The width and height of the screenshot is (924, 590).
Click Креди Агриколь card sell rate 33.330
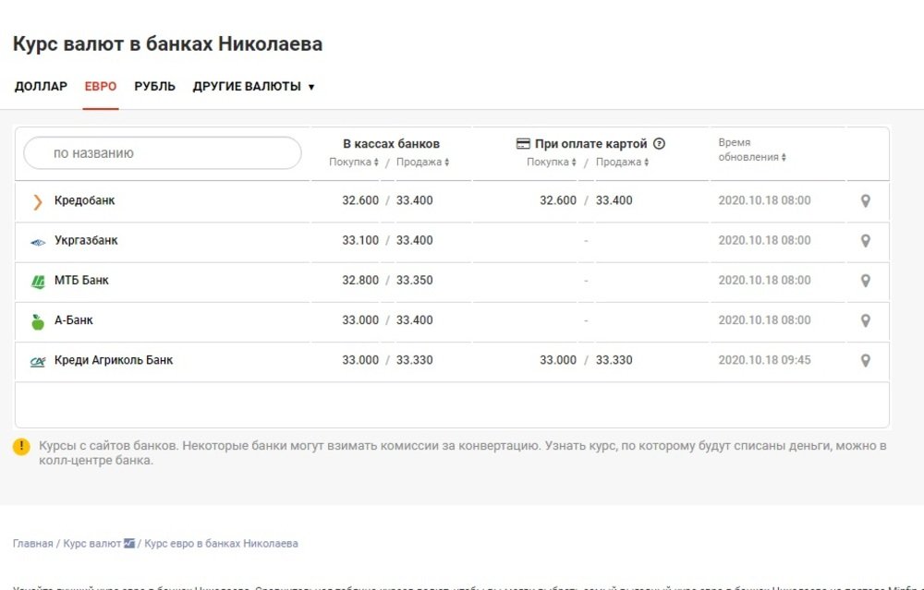click(614, 360)
